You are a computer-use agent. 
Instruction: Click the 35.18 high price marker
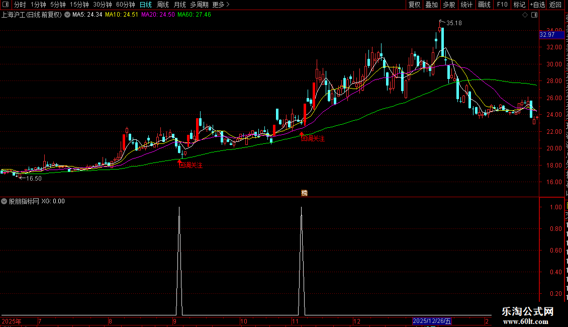(454, 23)
